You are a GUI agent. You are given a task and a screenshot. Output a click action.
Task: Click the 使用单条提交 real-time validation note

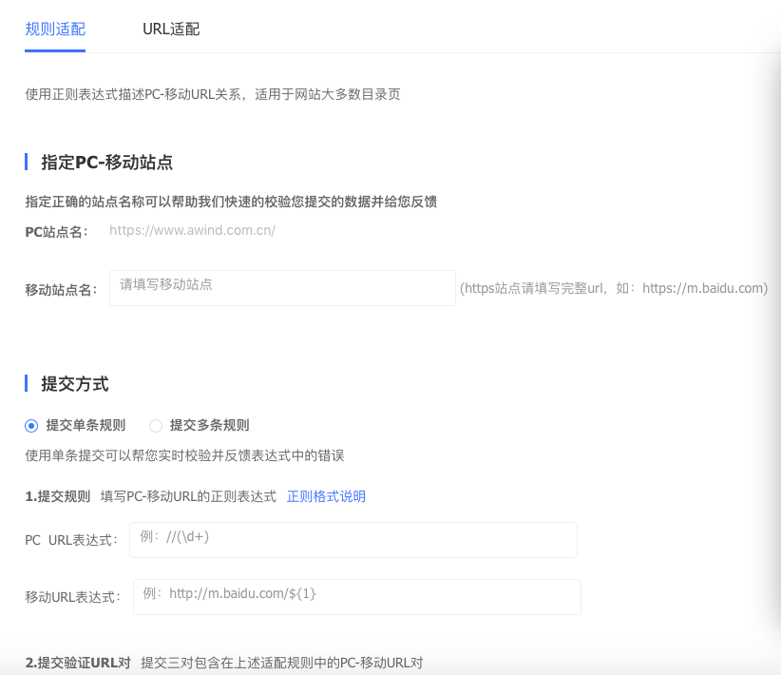tap(184, 455)
